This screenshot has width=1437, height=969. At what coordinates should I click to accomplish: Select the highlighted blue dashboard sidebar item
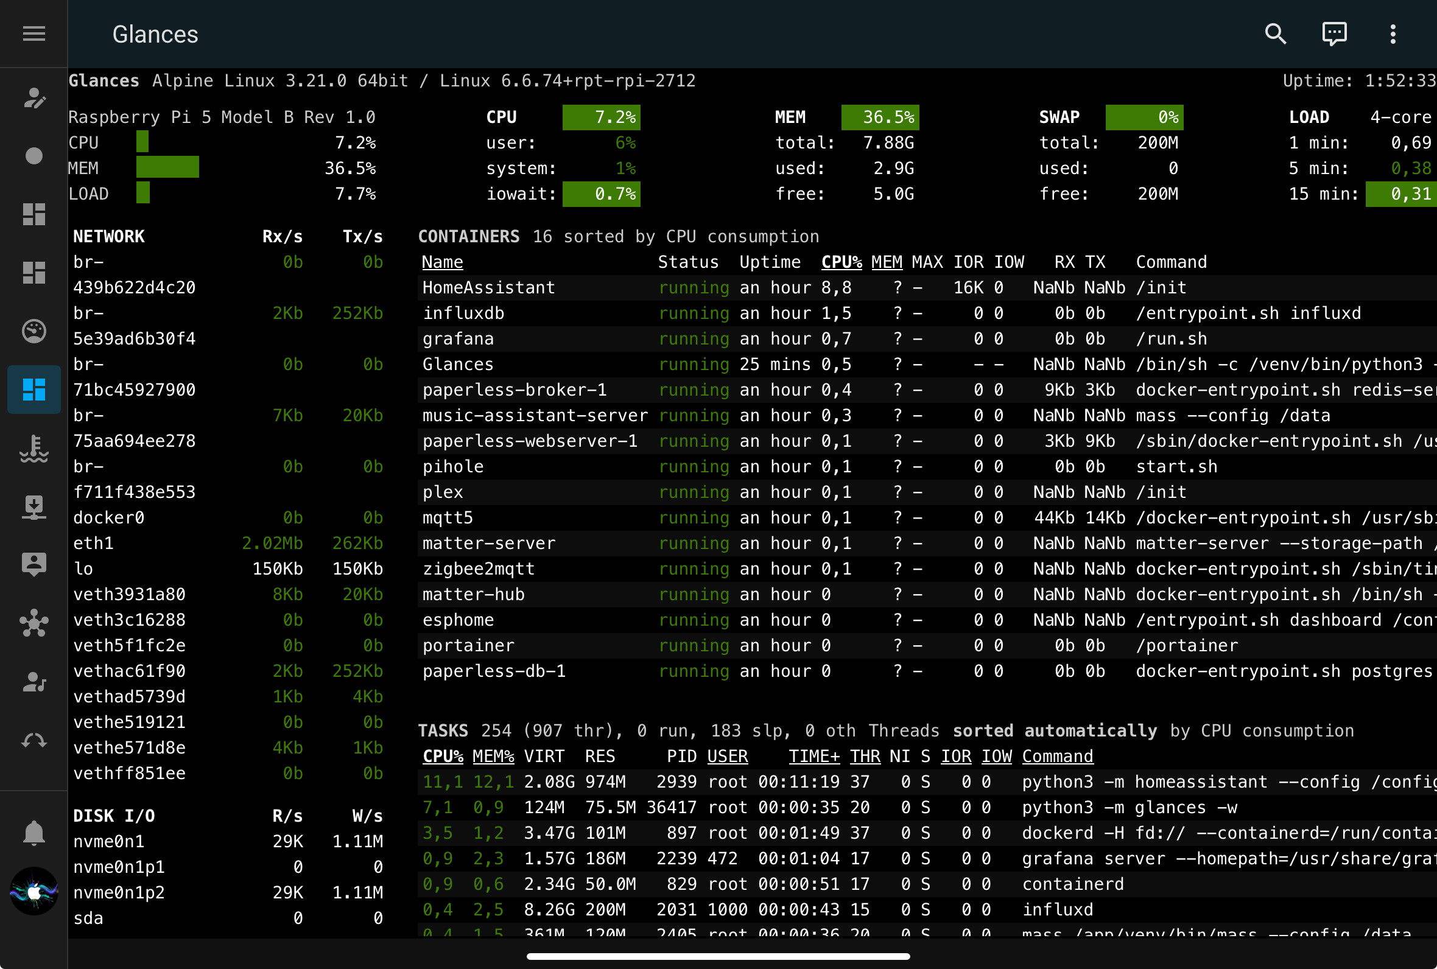(34, 390)
